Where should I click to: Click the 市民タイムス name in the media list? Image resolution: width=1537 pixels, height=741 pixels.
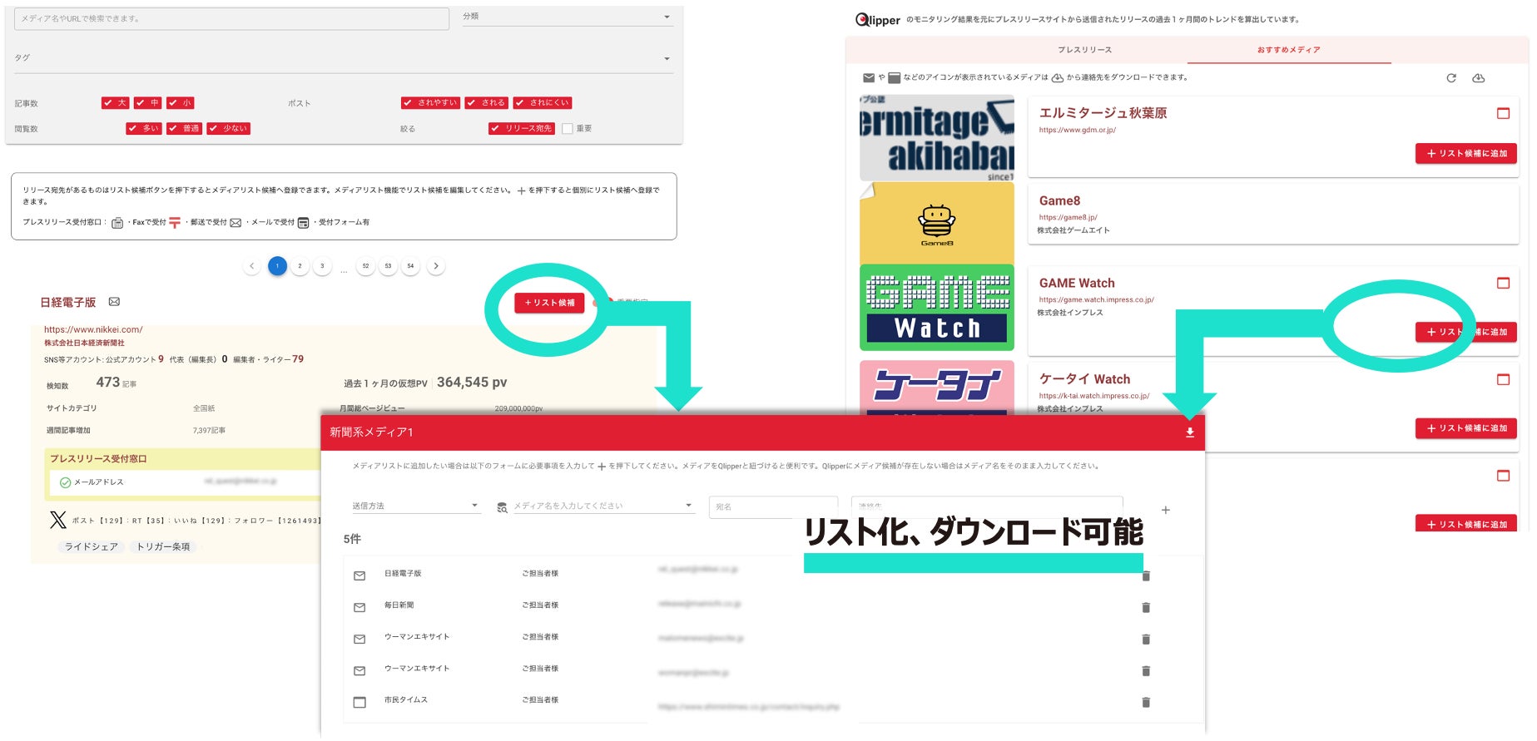tap(406, 700)
